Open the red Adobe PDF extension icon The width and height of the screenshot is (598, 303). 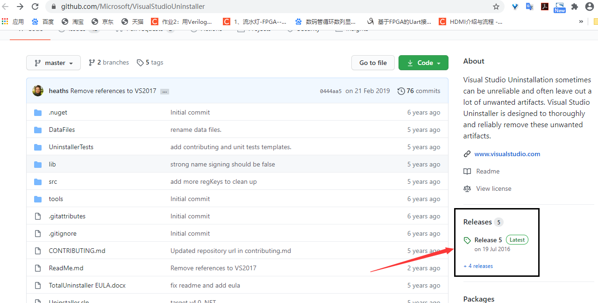(545, 7)
